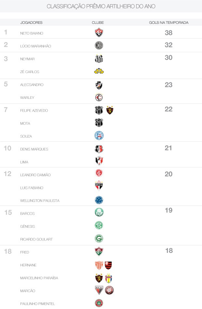
Task: Click the Cruzeiro crest beside Wellington Paulista
Action: tap(99, 200)
